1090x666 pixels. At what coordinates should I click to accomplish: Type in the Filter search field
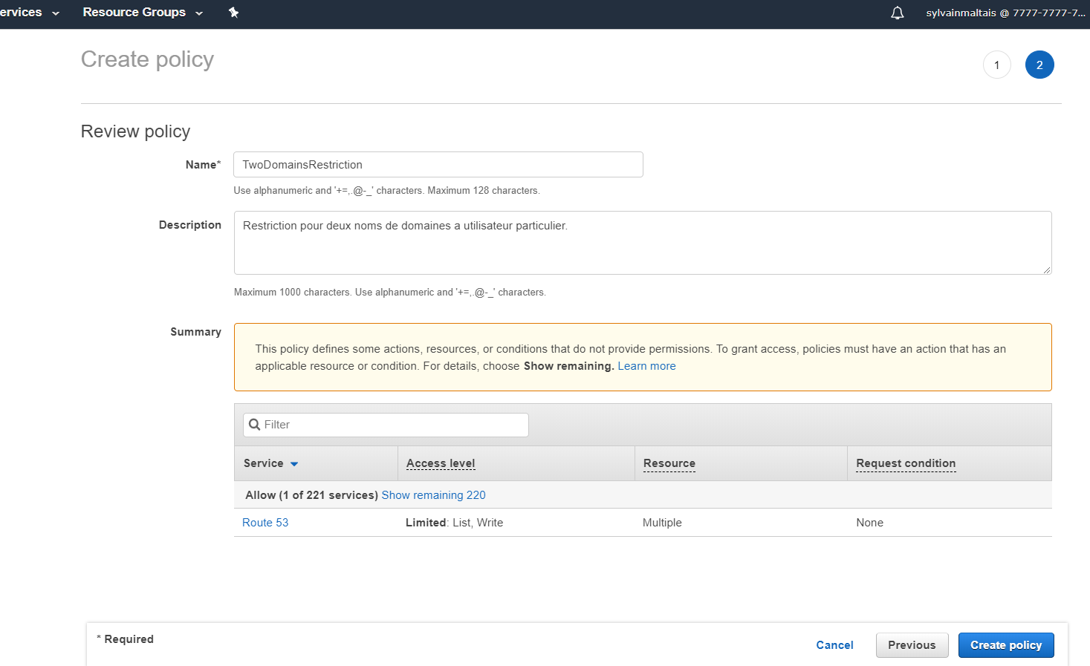click(394, 425)
